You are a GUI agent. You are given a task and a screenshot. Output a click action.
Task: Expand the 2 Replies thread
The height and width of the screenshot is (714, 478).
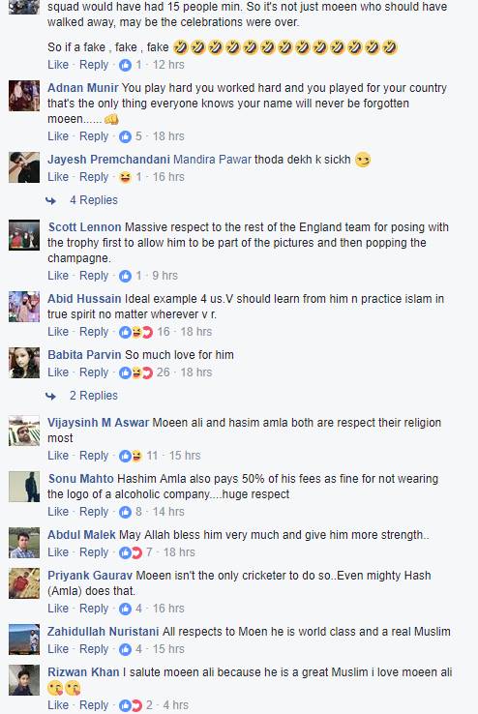tap(93, 396)
